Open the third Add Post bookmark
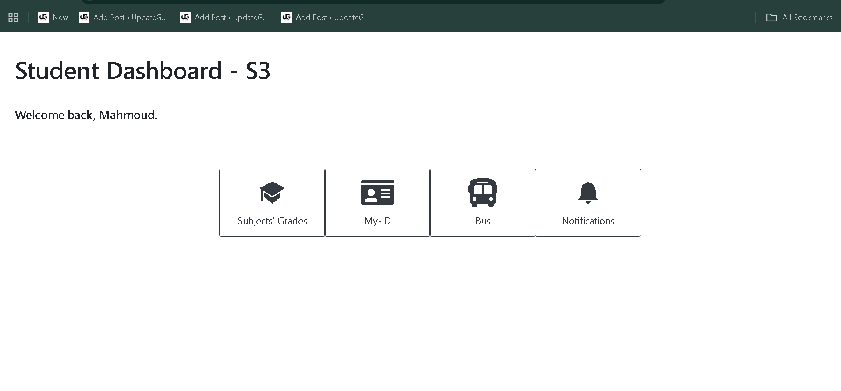The width and height of the screenshot is (841, 391). pos(333,18)
